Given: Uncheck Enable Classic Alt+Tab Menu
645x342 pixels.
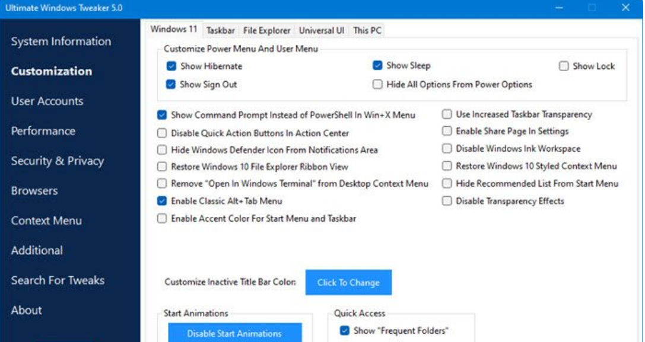Looking at the screenshot, I should point(162,201).
